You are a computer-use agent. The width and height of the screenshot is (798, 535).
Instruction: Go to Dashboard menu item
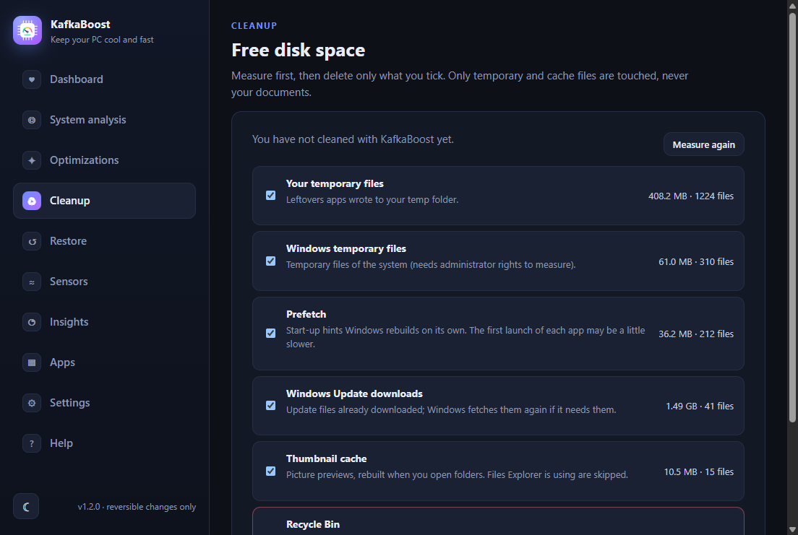tap(104, 79)
